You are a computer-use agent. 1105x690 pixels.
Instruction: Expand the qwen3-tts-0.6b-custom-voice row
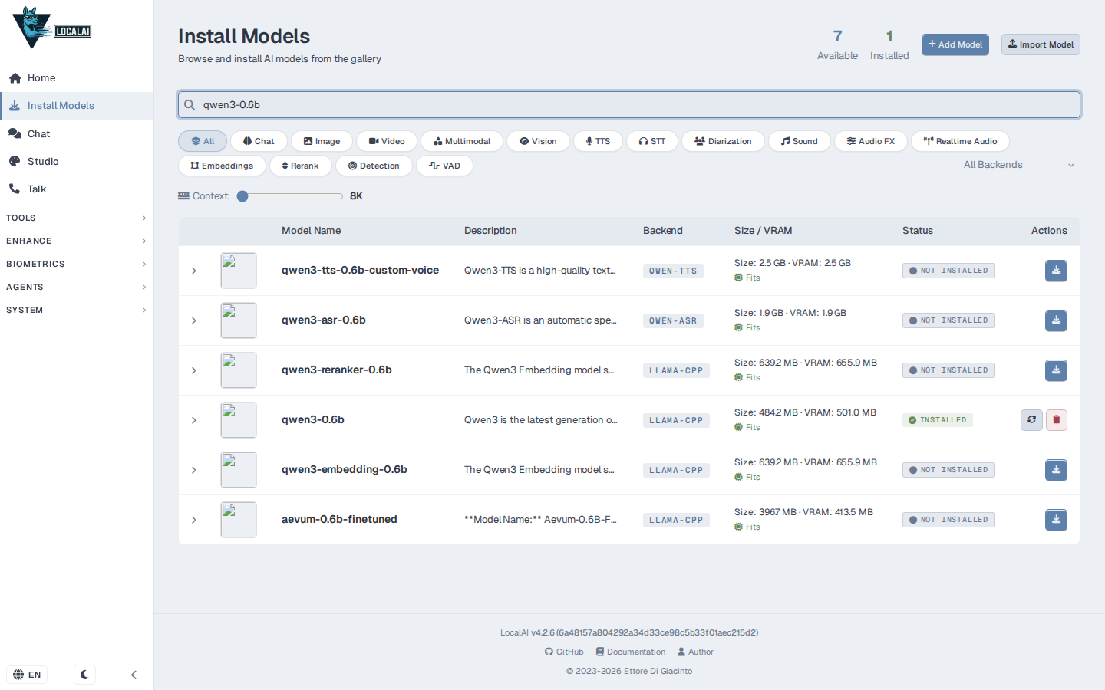tap(194, 271)
